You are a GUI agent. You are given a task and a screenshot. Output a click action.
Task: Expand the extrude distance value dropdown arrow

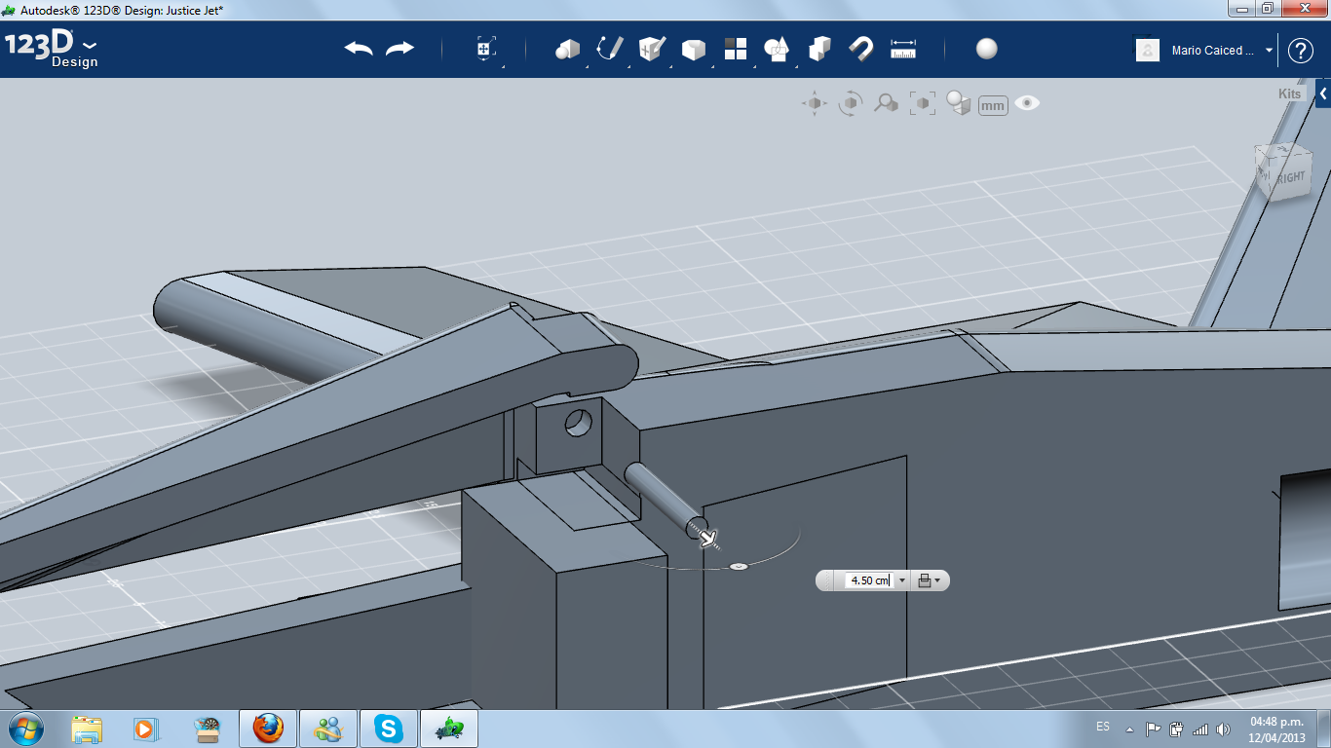click(x=902, y=580)
